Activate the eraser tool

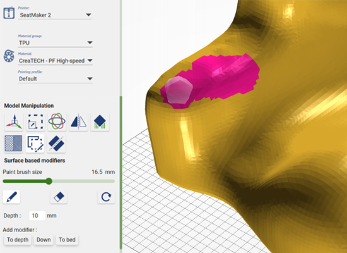pyautogui.click(x=59, y=197)
